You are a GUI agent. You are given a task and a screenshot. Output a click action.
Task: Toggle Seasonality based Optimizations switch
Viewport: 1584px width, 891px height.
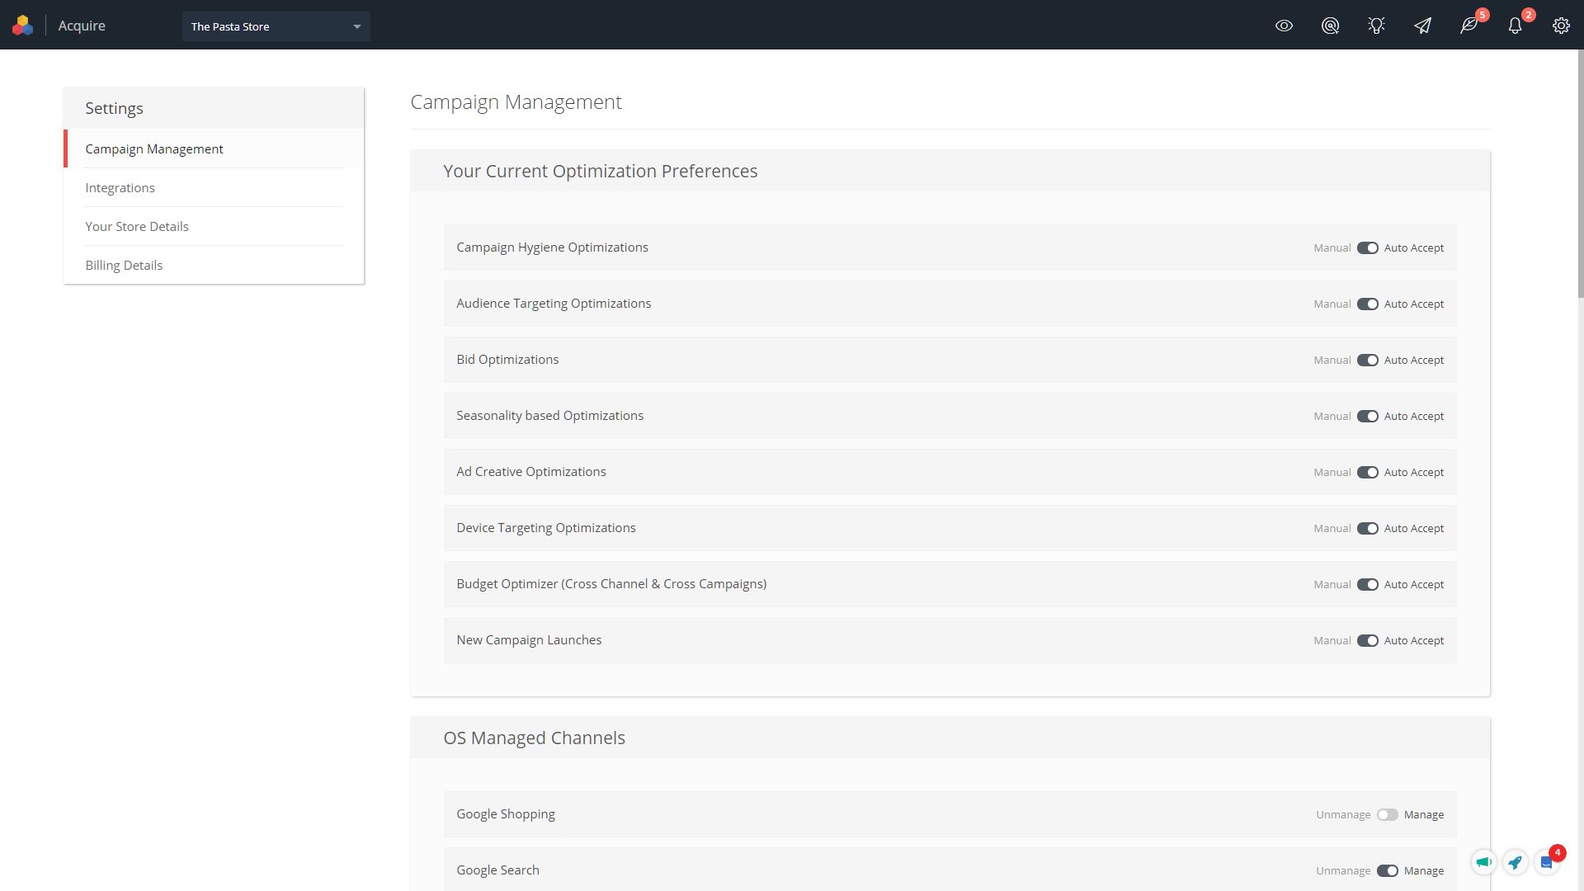1367,417
